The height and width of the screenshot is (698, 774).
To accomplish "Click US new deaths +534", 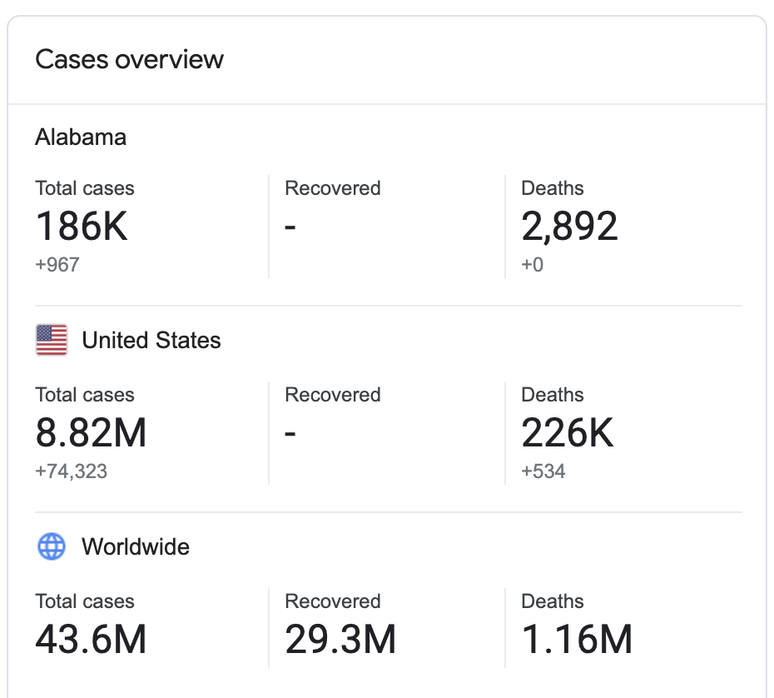I will [x=543, y=471].
